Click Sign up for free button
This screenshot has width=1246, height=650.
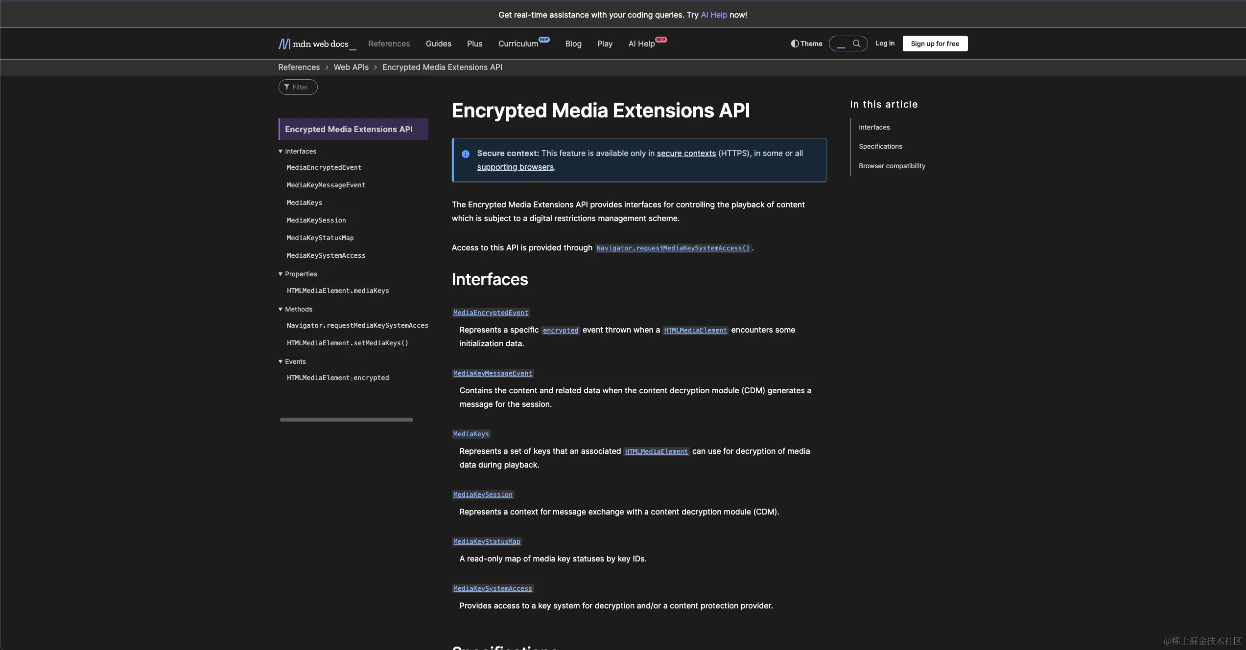point(935,44)
